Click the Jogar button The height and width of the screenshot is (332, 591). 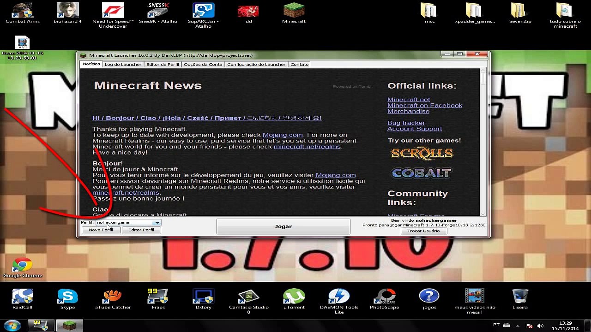tap(283, 226)
